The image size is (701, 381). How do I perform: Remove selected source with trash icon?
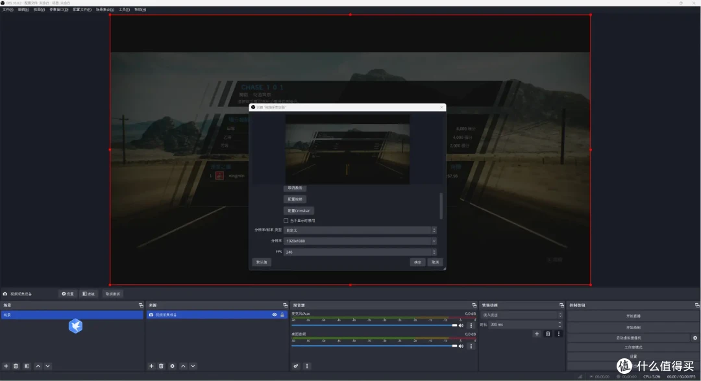tap(162, 366)
